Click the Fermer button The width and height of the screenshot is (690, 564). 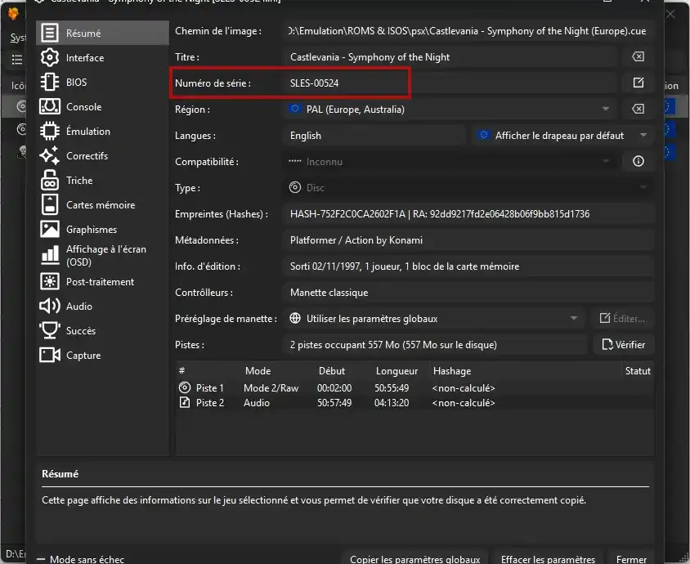tap(631, 559)
